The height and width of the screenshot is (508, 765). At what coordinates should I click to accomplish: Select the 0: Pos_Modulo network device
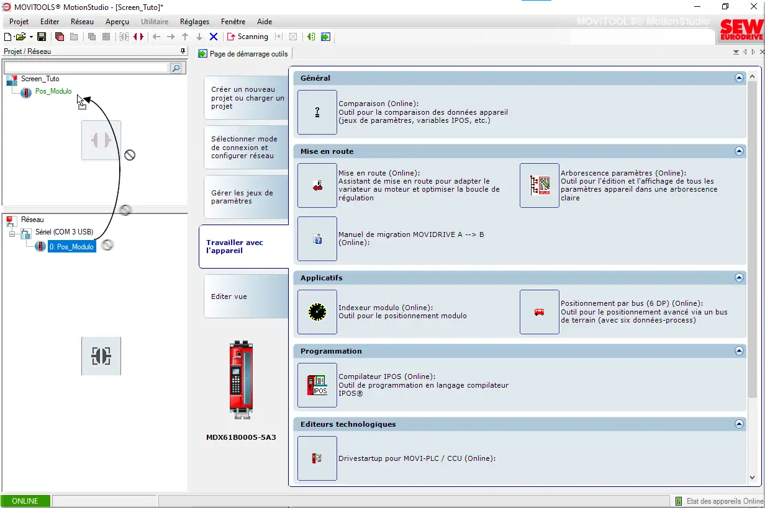pos(72,246)
